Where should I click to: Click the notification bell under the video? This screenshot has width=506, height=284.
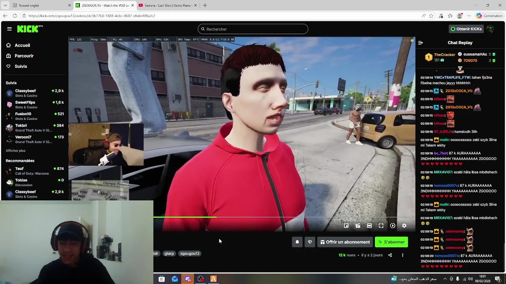[x=297, y=242]
